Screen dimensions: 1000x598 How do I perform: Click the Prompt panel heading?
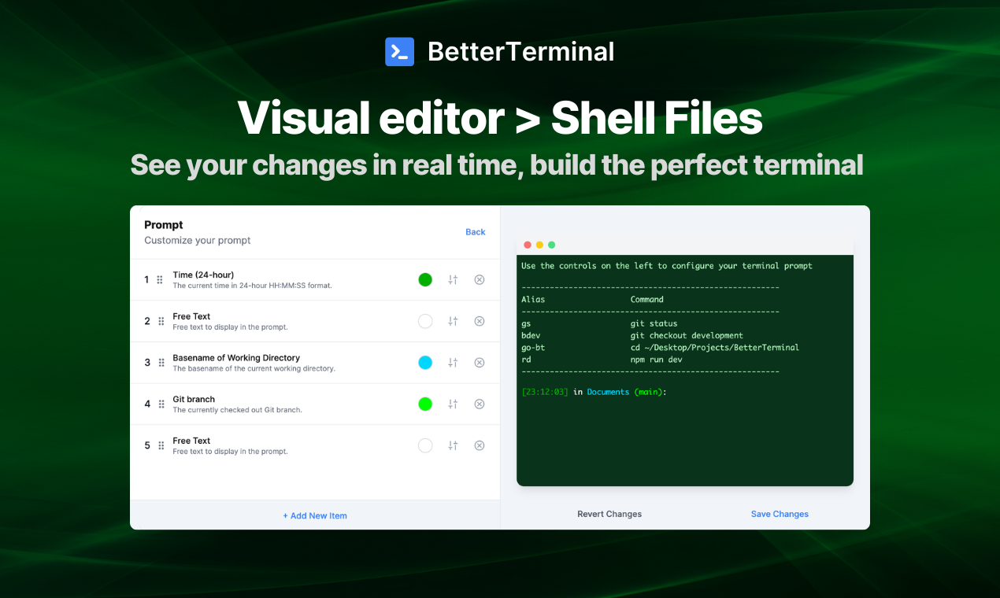click(x=164, y=225)
